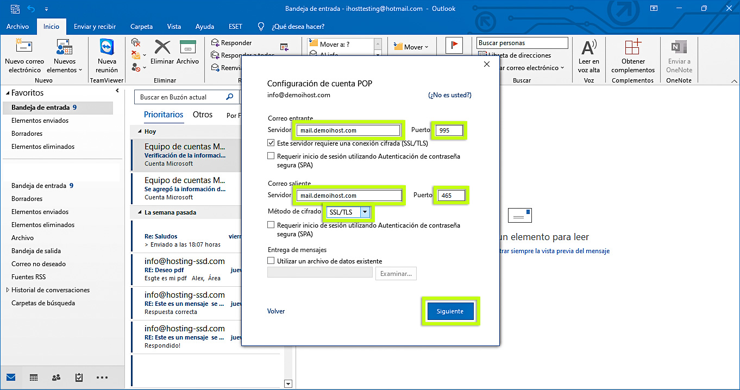Check incoming SPA authentication checkbox
Viewport: 740px width, 390px height.
[271, 156]
